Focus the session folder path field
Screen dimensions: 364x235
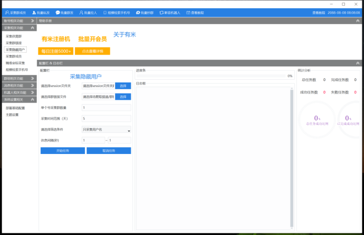click(98, 86)
